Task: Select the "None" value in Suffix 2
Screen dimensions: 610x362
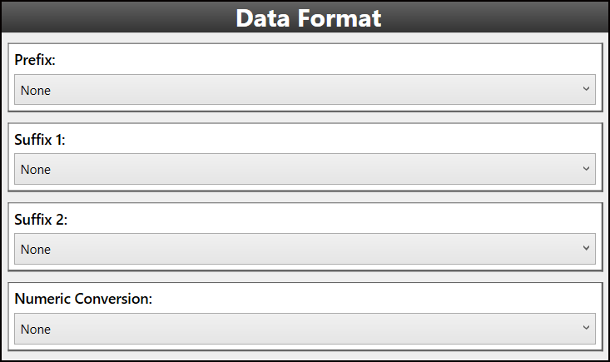Action: point(36,250)
